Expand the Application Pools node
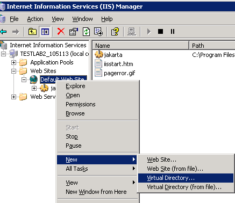The height and width of the screenshot is (203, 235). coord(13,62)
